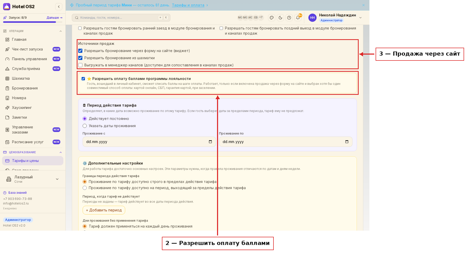The image size is (470, 256).
Task: Click the search magnifier icon
Action: (77, 18)
